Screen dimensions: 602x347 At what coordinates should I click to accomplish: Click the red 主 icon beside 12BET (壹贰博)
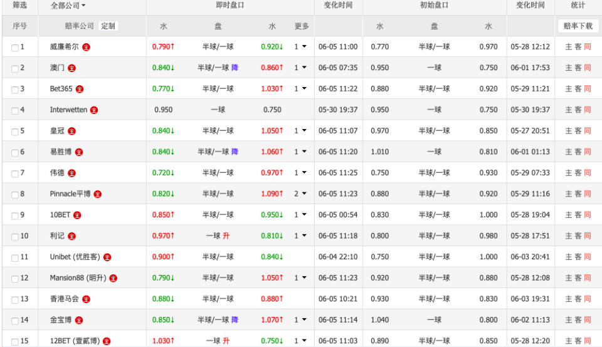[107, 341]
